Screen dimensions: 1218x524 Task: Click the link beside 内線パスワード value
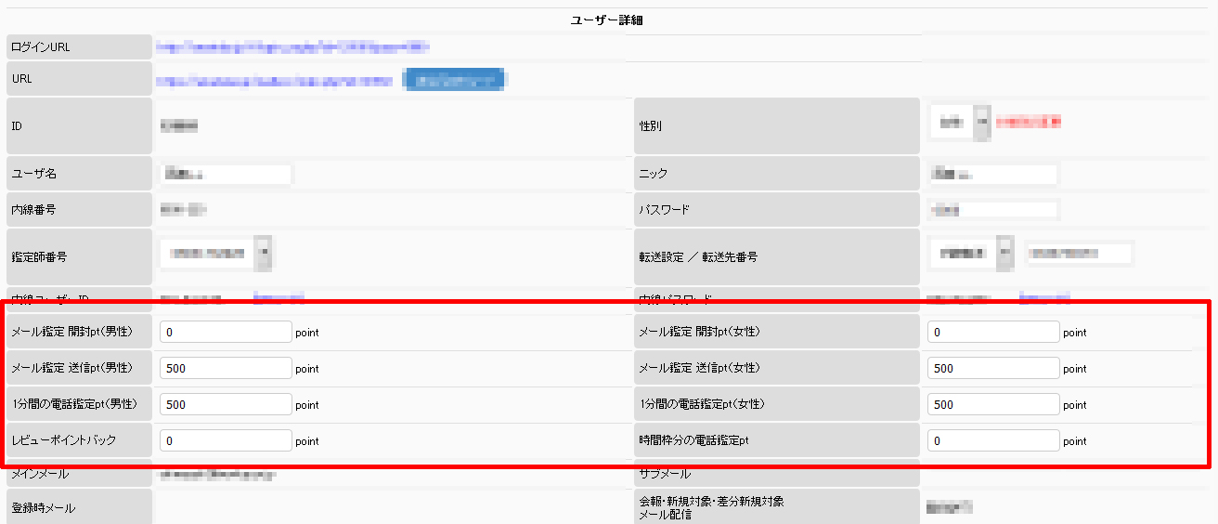(x=1044, y=298)
